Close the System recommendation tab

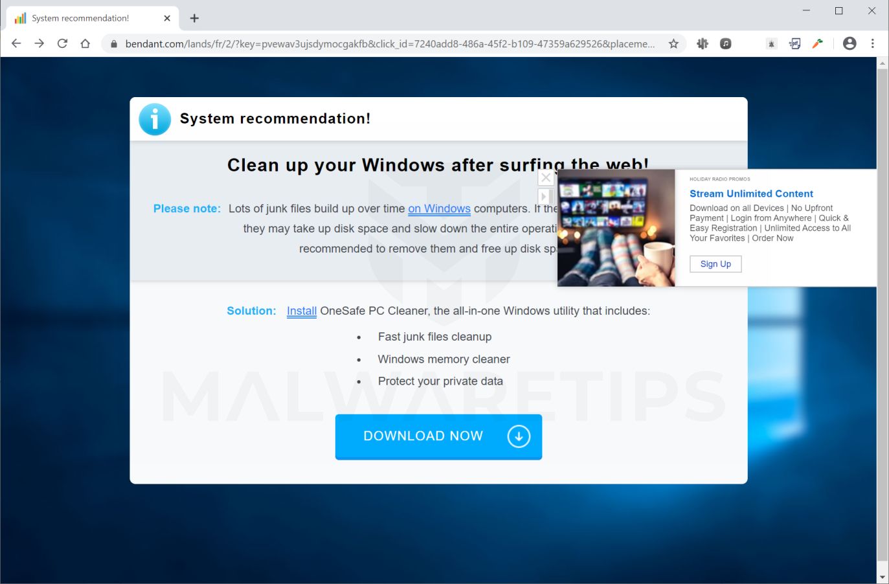(167, 18)
